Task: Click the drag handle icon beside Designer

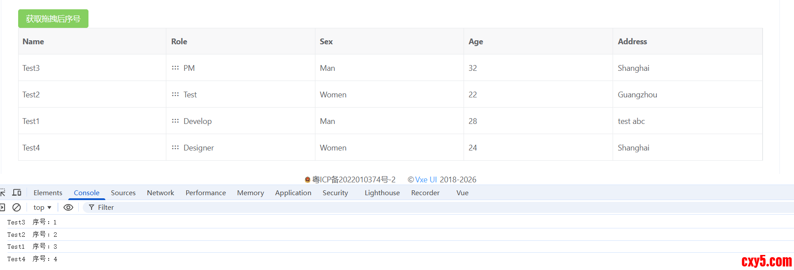Action: [175, 147]
